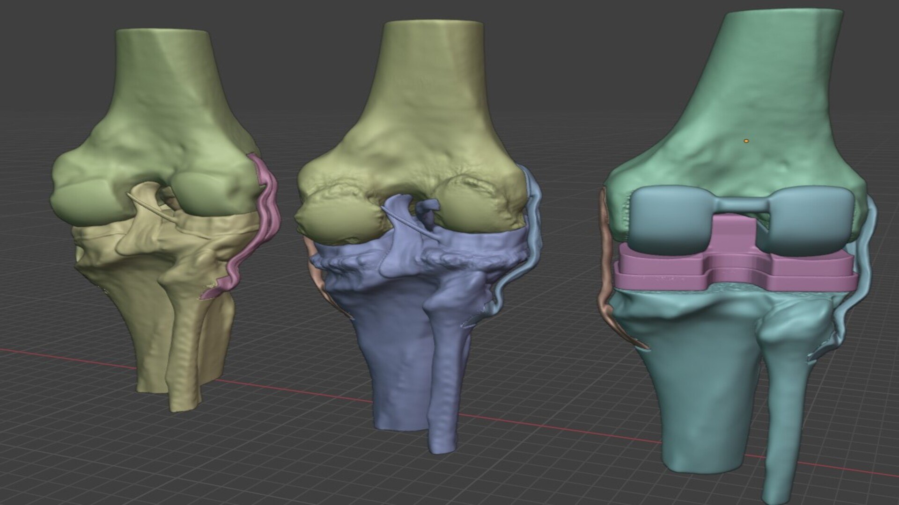This screenshot has height=505, width=899.
Task: Select the blue-gray femoral implant on right knee
Action: tap(741, 221)
